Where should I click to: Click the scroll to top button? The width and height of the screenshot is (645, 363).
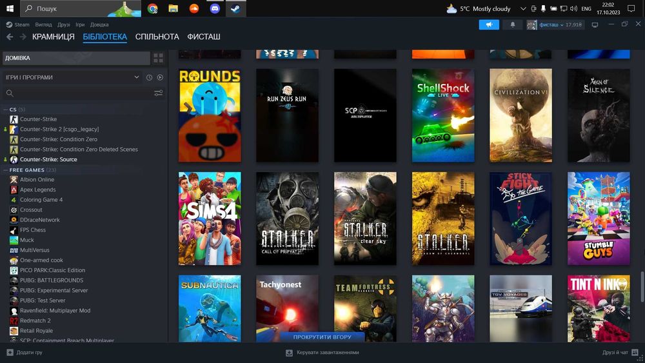(x=322, y=337)
